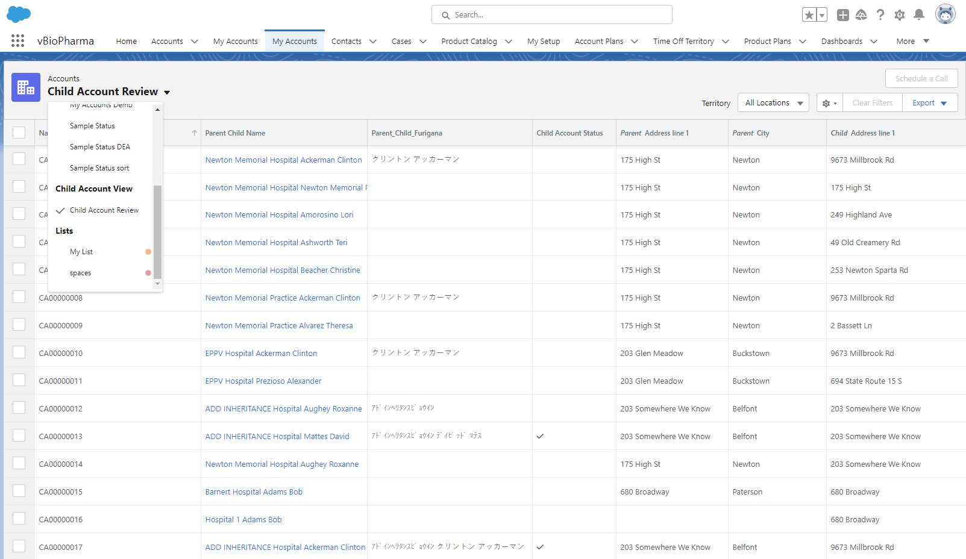This screenshot has height=559, width=966.
Task: Expand the Export dropdown button
Action: 929,103
